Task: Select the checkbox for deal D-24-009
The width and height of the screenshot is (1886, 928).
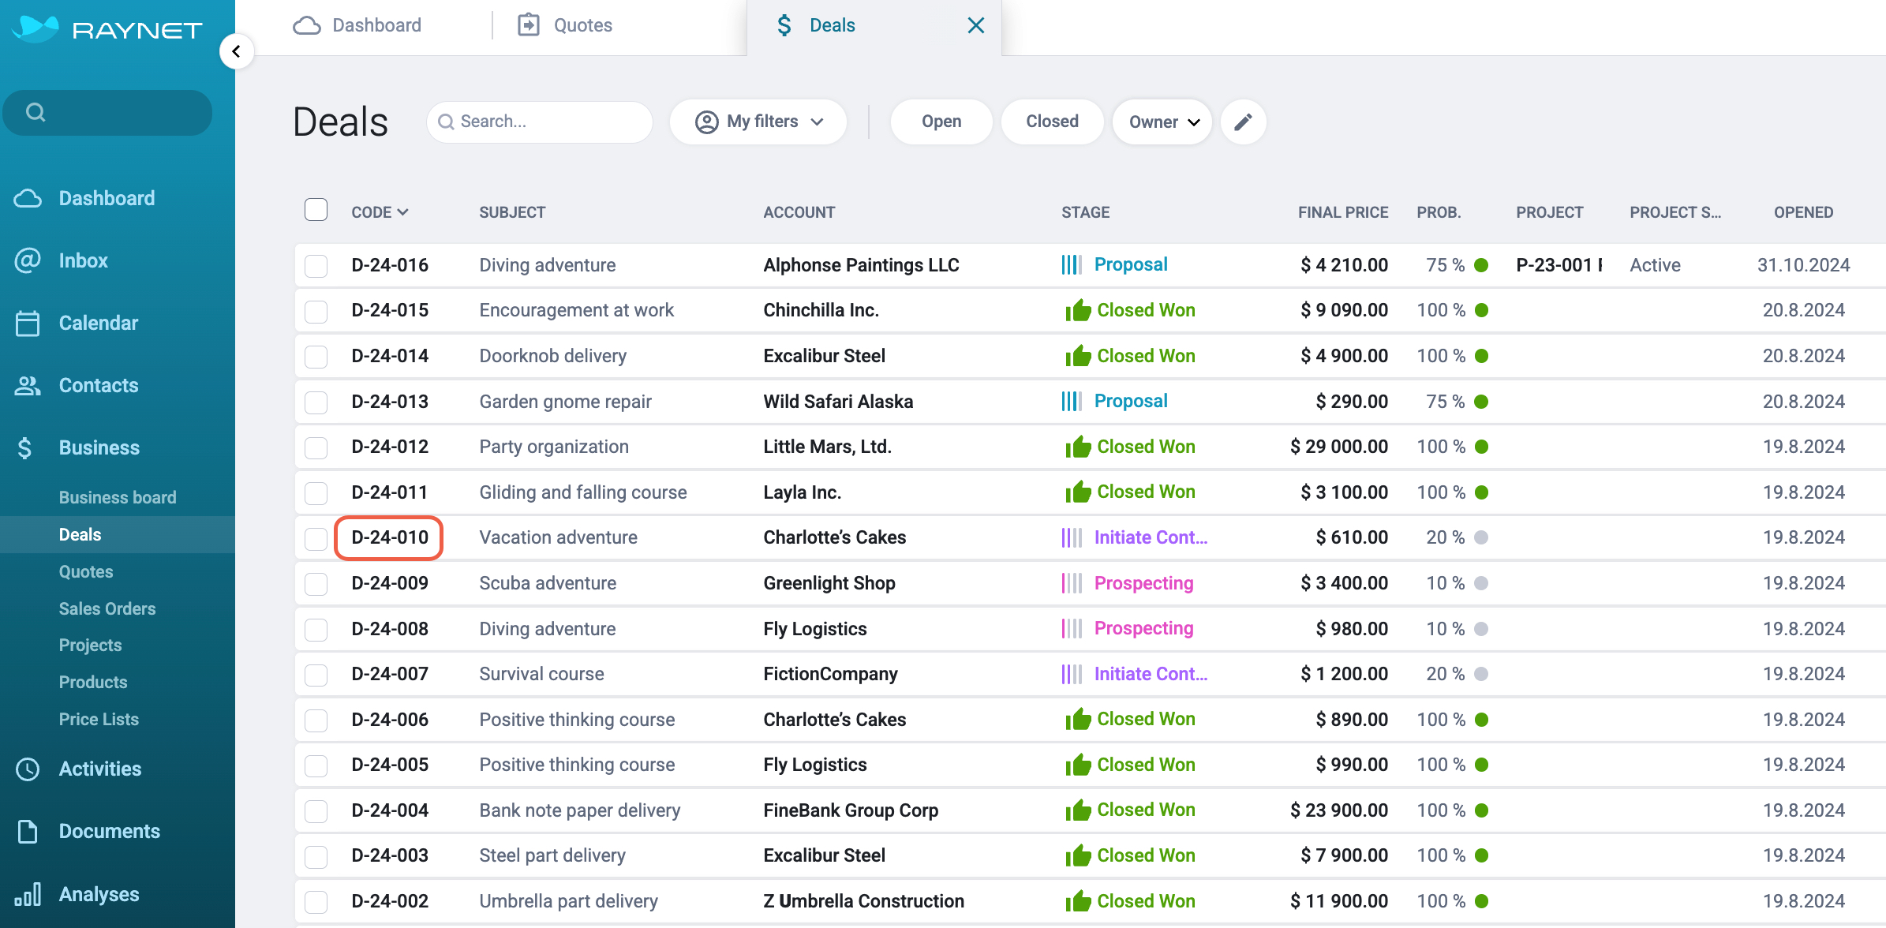Action: point(316,584)
